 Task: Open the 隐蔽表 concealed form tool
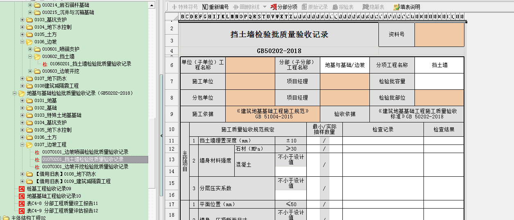(372, 7)
